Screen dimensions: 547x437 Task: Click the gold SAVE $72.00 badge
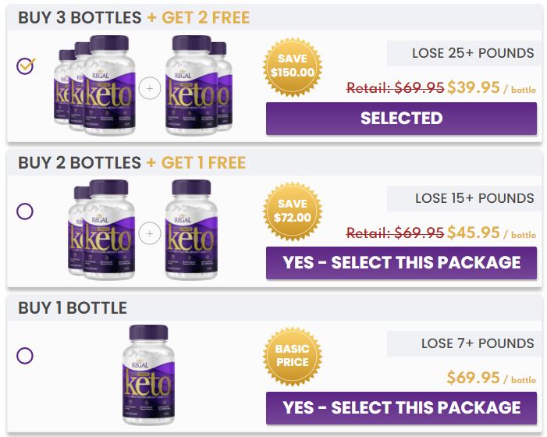pyautogui.click(x=293, y=210)
